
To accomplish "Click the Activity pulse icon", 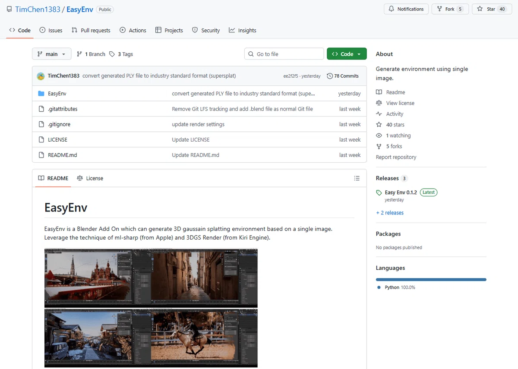I will [x=379, y=114].
